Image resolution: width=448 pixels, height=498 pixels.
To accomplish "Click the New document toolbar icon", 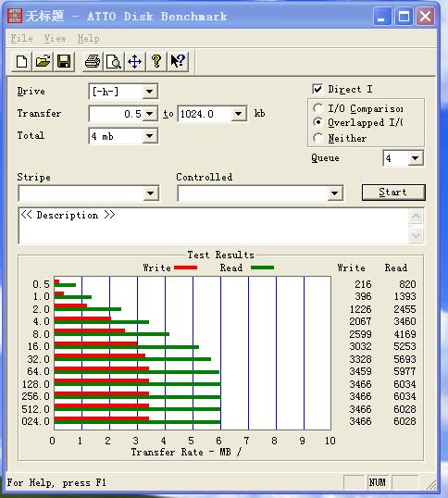I will pyautogui.click(x=21, y=61).
